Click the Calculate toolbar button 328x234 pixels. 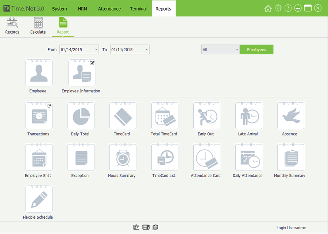pos(38,26)
